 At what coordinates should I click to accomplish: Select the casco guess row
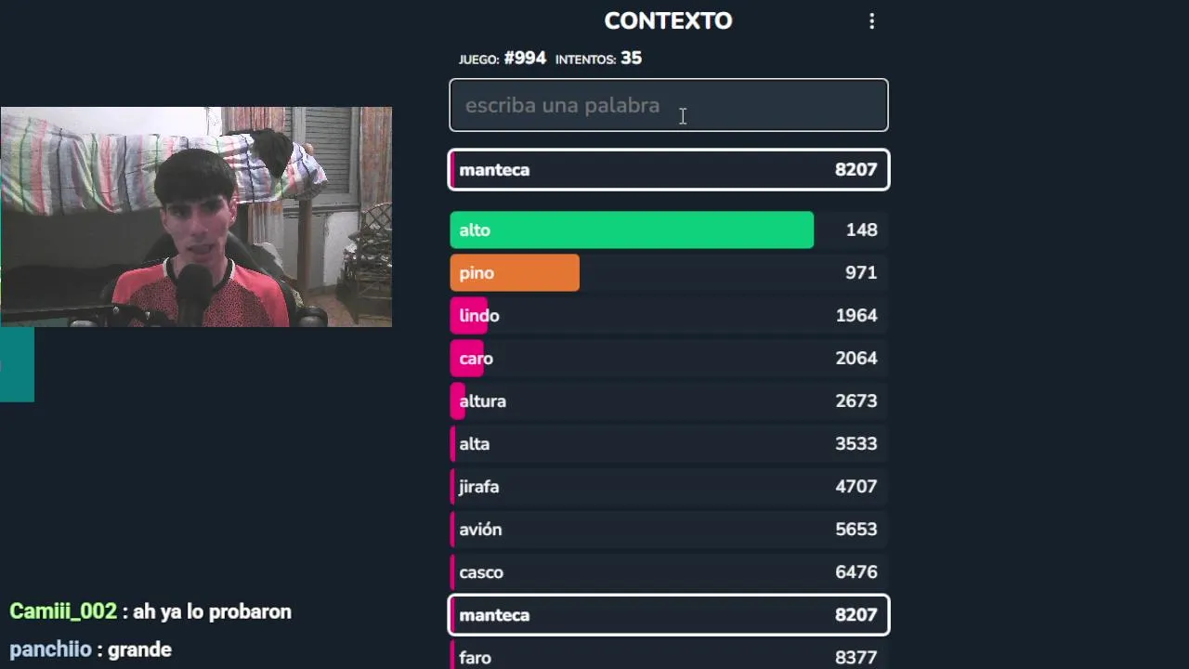coord(668,572)
